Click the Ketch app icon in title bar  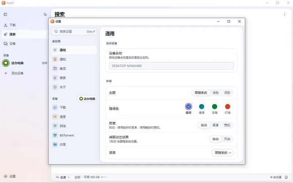(x=3, y=3)
